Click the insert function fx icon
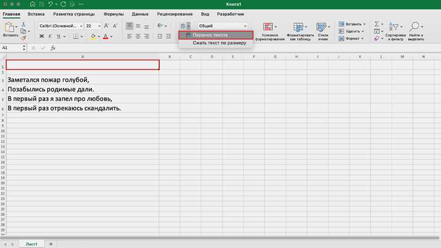 coord(53,48)
